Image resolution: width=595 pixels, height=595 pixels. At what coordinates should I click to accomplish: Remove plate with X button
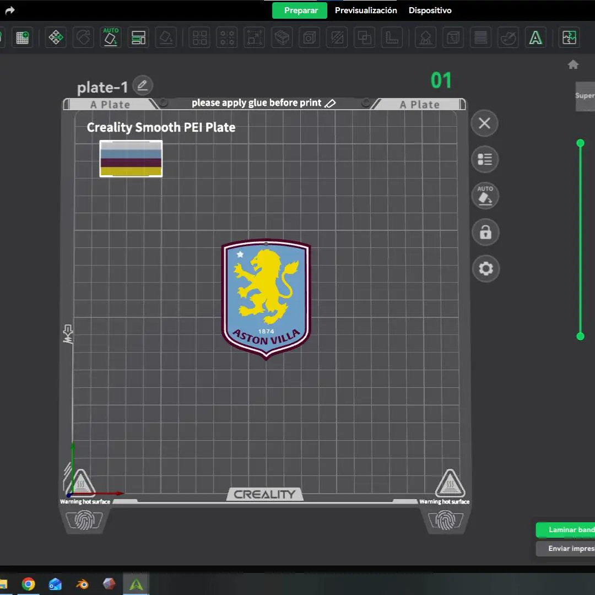click(x=485, y=123)
